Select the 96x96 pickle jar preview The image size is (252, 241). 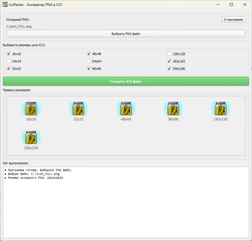(x=173, y=108)
